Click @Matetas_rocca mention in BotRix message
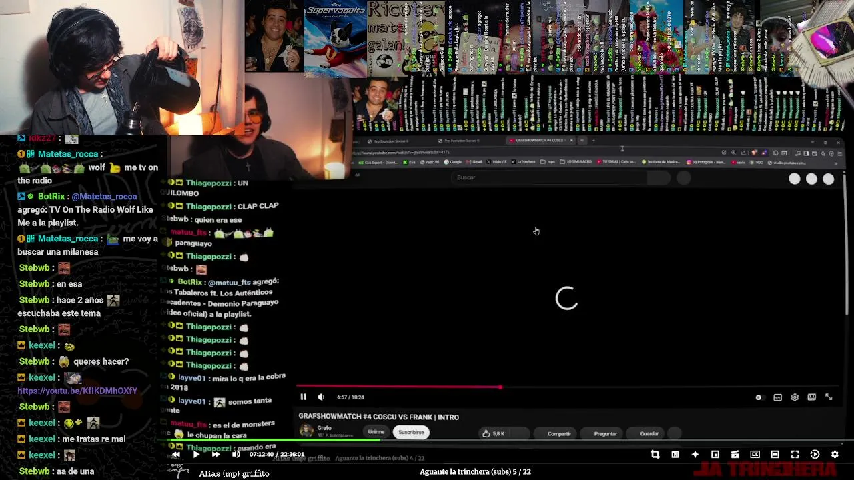 (x=104, y=196)
